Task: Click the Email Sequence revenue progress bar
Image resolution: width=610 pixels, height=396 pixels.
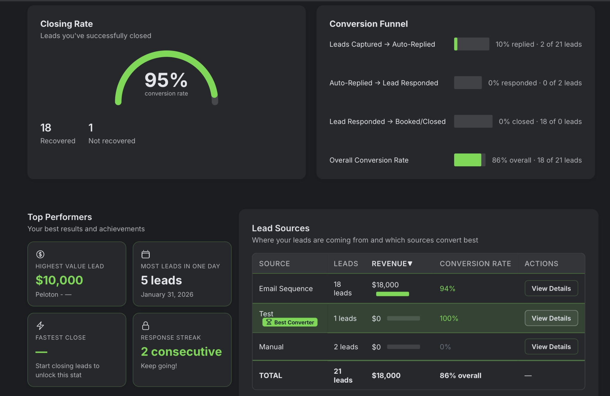Action: coord(393,294)
